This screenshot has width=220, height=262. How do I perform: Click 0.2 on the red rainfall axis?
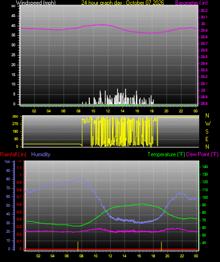pyautogui.click(x=19, y=234)
